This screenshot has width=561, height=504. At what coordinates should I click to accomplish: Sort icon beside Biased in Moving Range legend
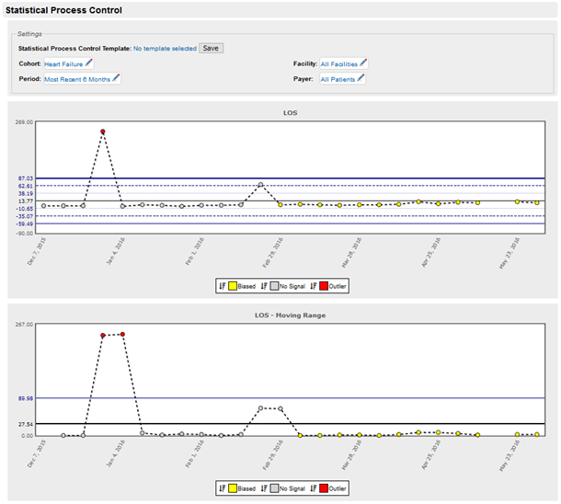[x=223, y=488]
